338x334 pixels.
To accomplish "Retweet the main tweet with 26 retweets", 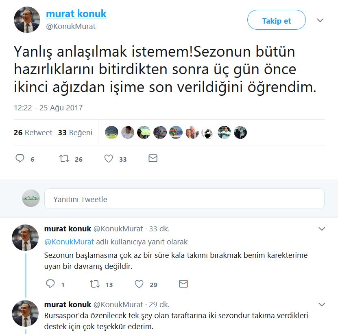I will click(x=64, y=158).
